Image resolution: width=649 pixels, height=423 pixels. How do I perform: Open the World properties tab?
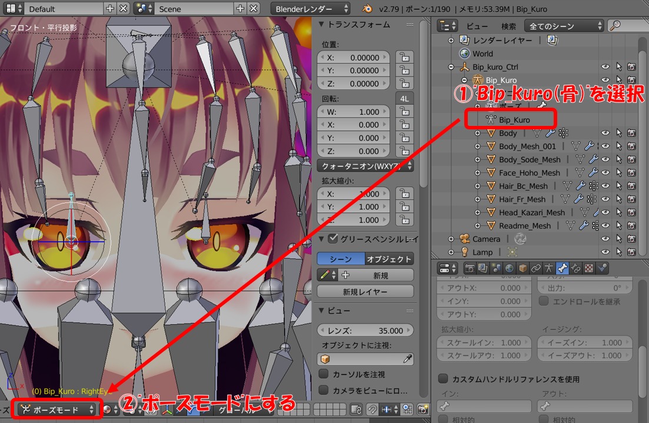tap(510, 268)
